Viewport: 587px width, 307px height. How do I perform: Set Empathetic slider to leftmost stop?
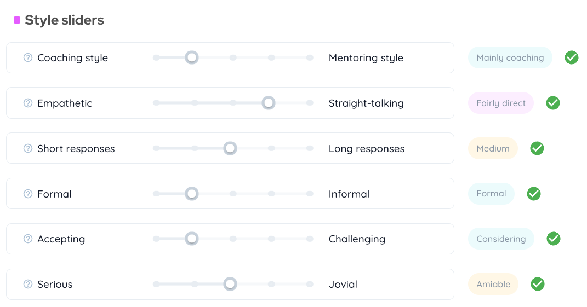tap(156, 103)
